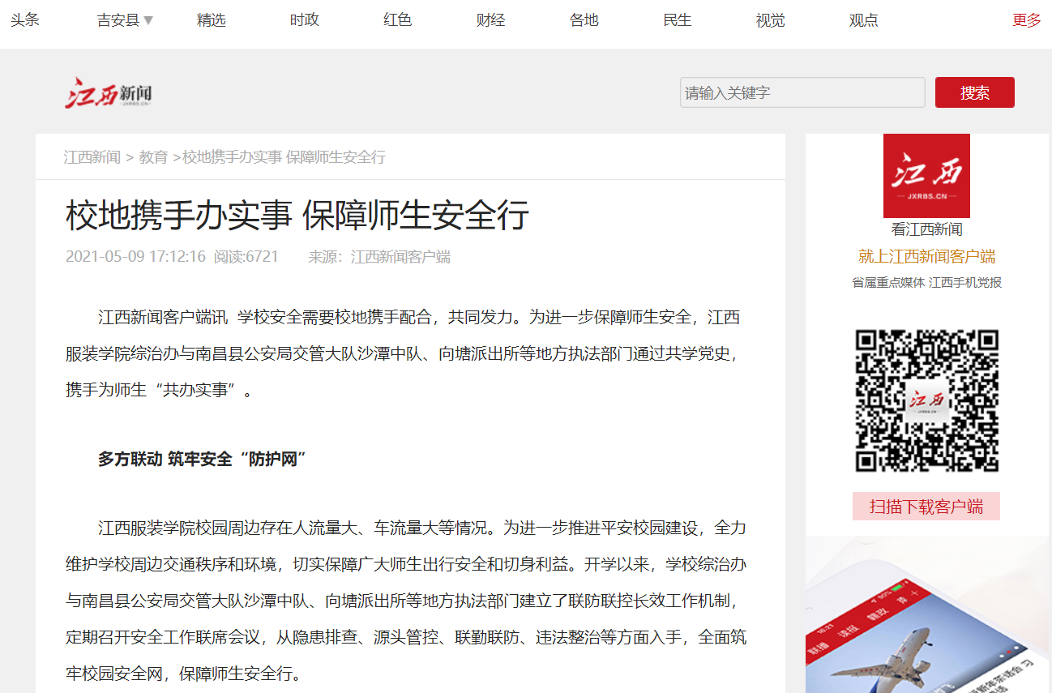Click the 江西新闻 breadcrumb link
The image size is (1052, 693).
[x=92, y=157]
